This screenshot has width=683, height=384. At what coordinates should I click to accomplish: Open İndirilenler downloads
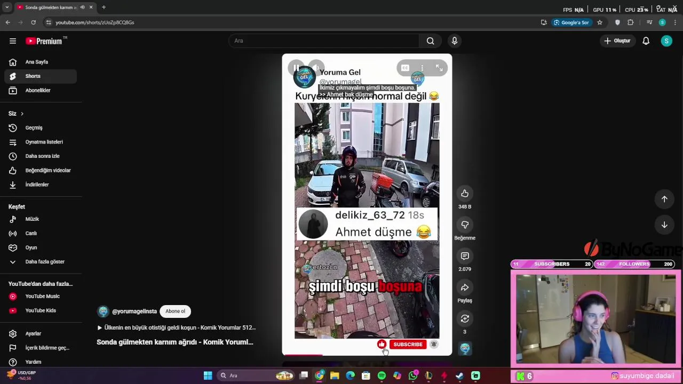tap(40, 185)
